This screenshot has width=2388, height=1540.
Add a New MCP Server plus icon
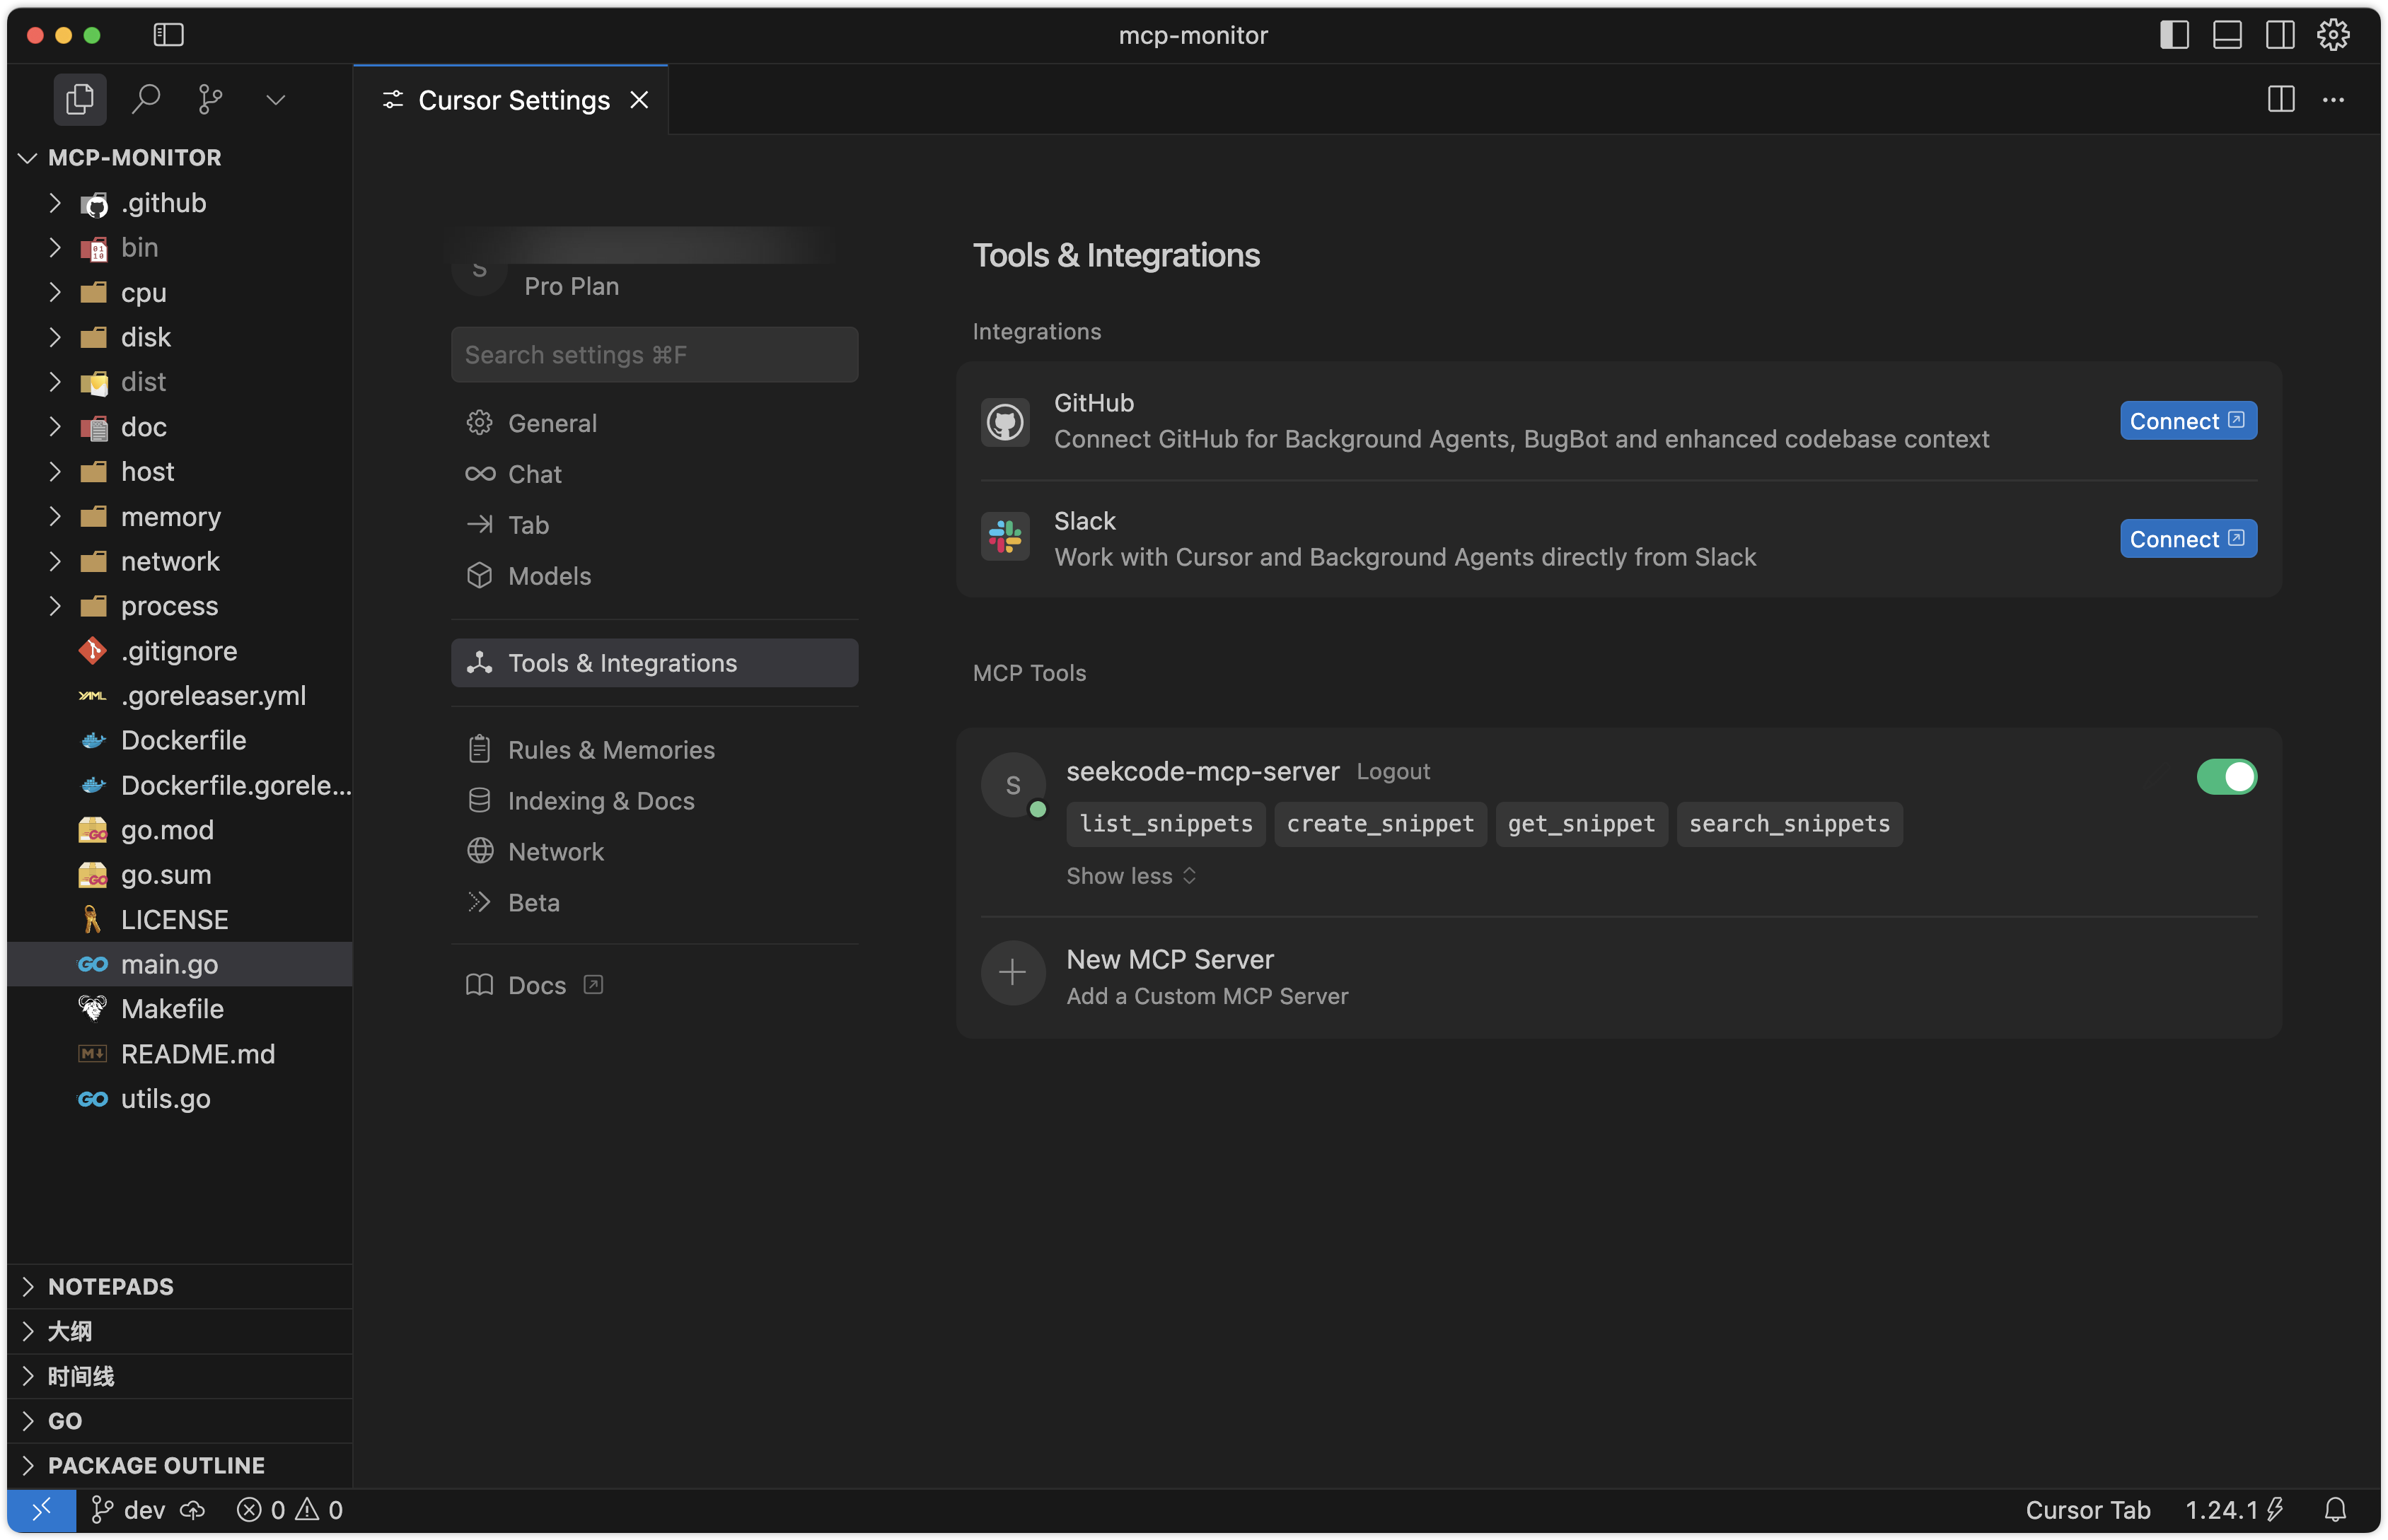[1012, 972]
